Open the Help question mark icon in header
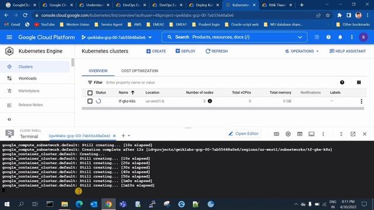This screenshot has height=210, width=374. pyautogui.click(x=328, y=37)
